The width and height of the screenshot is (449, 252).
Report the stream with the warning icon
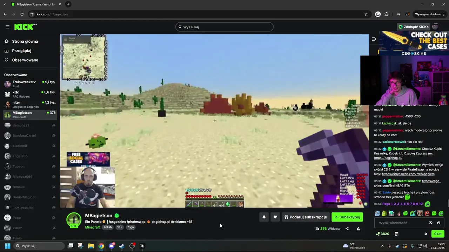[358, 229]
